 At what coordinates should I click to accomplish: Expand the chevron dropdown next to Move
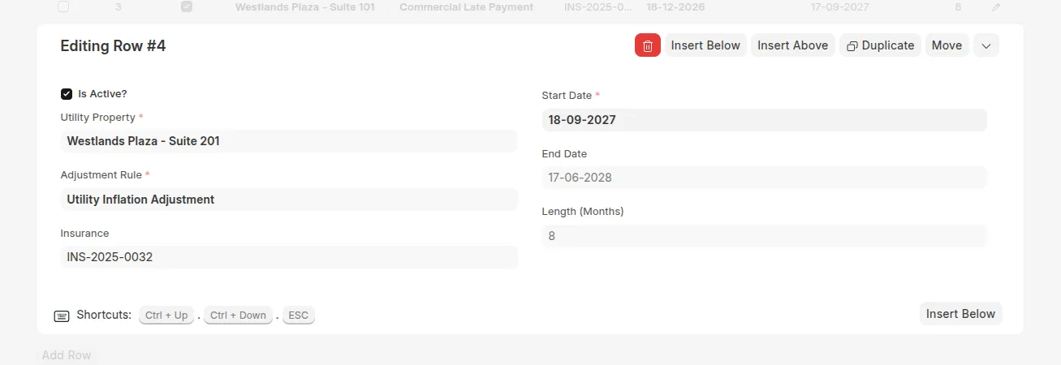pos(986,45)
